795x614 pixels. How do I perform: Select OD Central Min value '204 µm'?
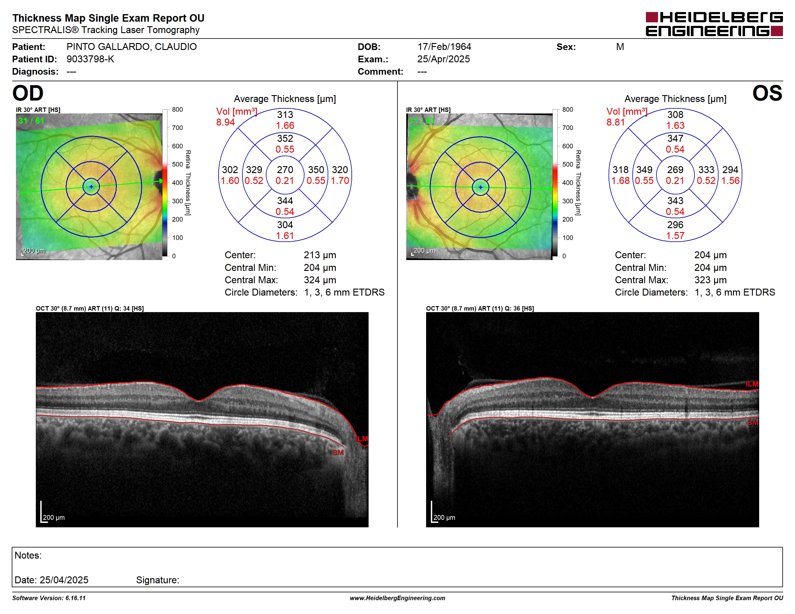(x=320, y=268)
